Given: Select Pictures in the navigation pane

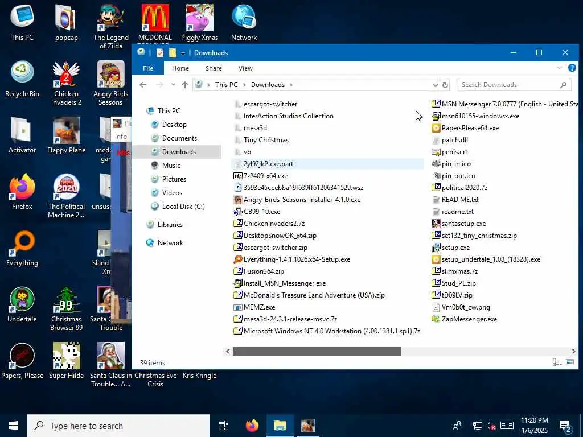Looking at the screenshot, I should pyautogui.click(x=174, y=179).
